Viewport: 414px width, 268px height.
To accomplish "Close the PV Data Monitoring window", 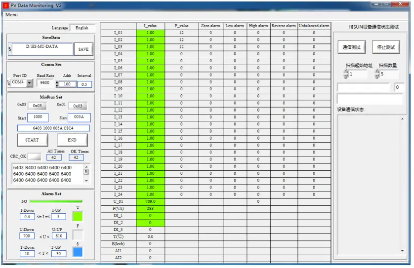I will point(400,3).
